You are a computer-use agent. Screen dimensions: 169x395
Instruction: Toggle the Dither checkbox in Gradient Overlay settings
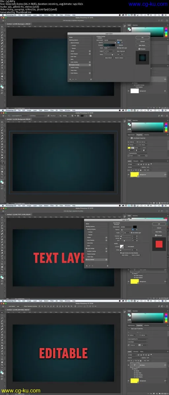(x=118, y=40)
